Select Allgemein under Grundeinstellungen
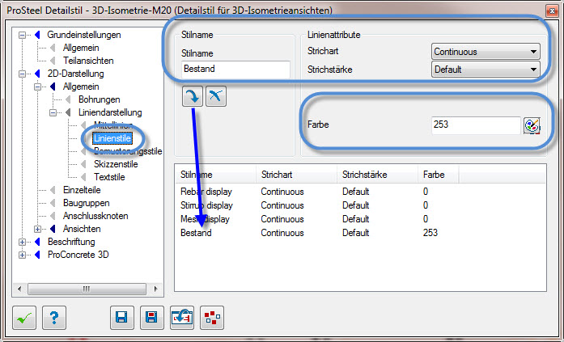 pyautogui.click(x=81, y=48)
